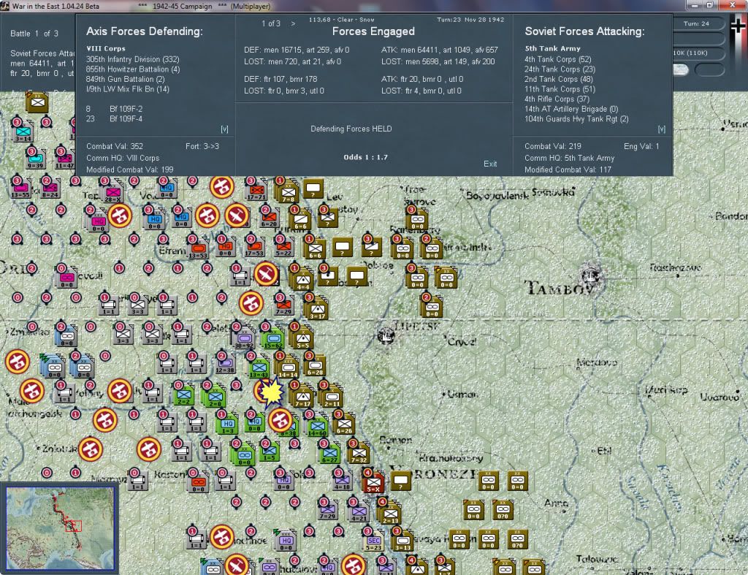Select the Soviet 3=17 unit stack
This screenshot has width=748, height=575.
[x=317, y=309]
